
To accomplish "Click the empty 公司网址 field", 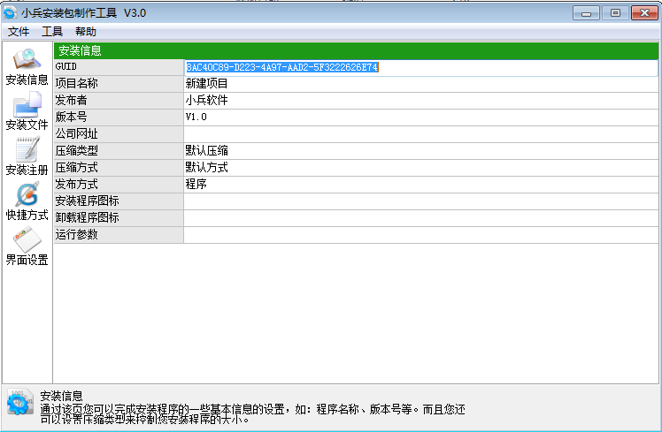I will (420, 134).
